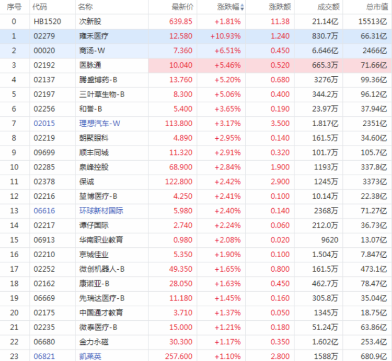
Task: Click the latest price 639.85
Action: click(x=181, y=21)
